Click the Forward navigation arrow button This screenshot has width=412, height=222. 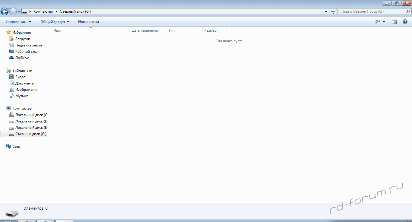click(13, 11)
